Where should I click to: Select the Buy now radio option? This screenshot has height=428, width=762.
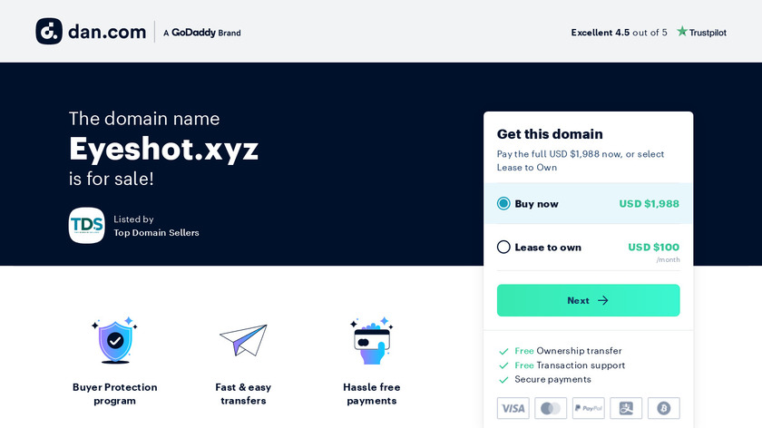[x=503, y=203]
